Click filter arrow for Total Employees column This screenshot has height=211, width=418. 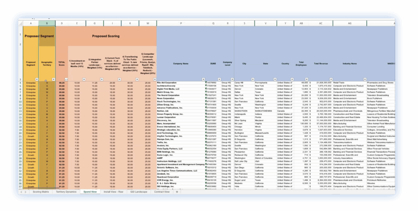click(x=307, y=79)
